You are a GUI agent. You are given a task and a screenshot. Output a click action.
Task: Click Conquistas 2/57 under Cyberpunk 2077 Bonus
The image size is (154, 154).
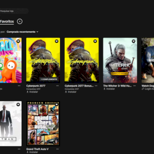(72, 89)
